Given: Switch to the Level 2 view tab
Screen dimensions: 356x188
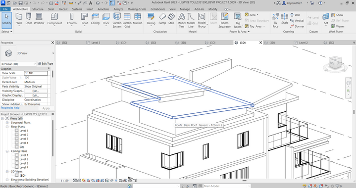Looking at the screenshot, I should (x=304, y=43).
